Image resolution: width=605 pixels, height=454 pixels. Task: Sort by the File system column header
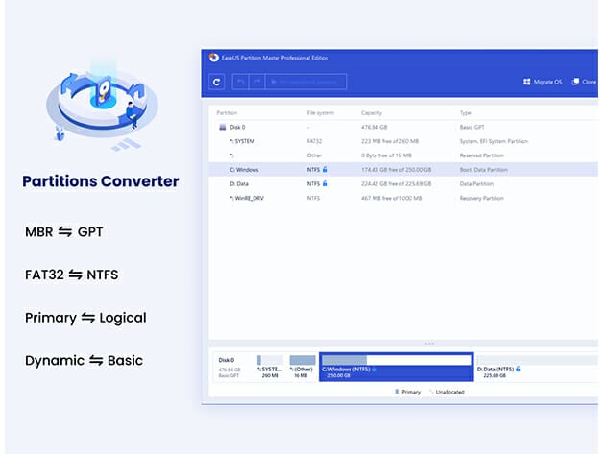[x=320, y=113]
